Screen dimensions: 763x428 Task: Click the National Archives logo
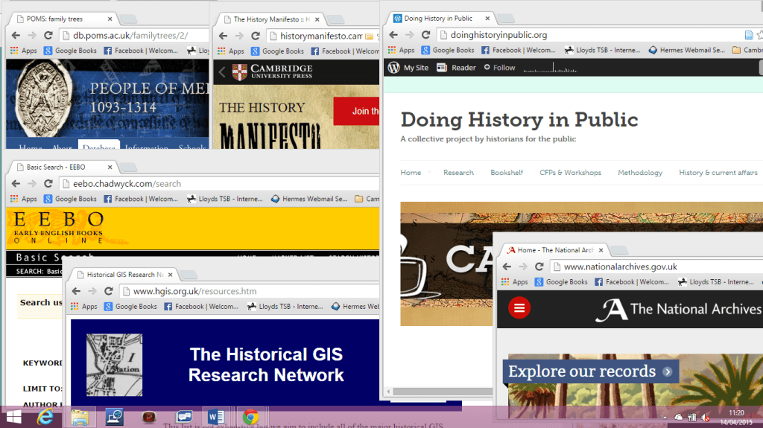(677, 310)
